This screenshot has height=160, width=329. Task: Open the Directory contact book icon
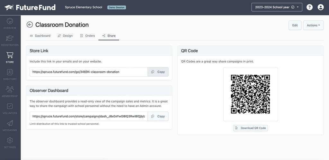[10, 72]
